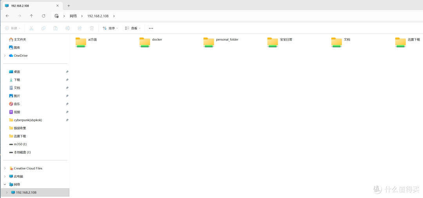Click the Copy toolbar icon
The width and height of the screenshot is (423, 198).
coord(43,28)
